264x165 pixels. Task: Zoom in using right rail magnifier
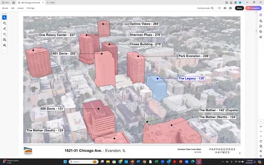coord(261,151)
